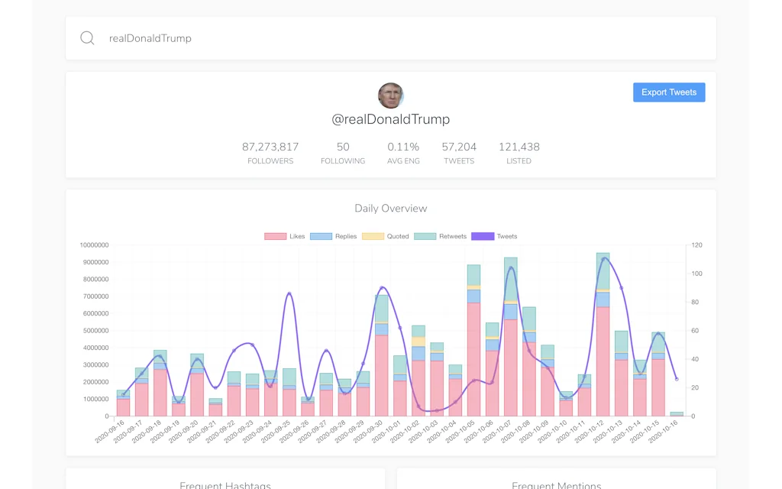
Task: Click the Replies legend label
Action: [346, 237]
